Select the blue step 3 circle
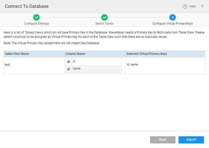 coord(173,17)
